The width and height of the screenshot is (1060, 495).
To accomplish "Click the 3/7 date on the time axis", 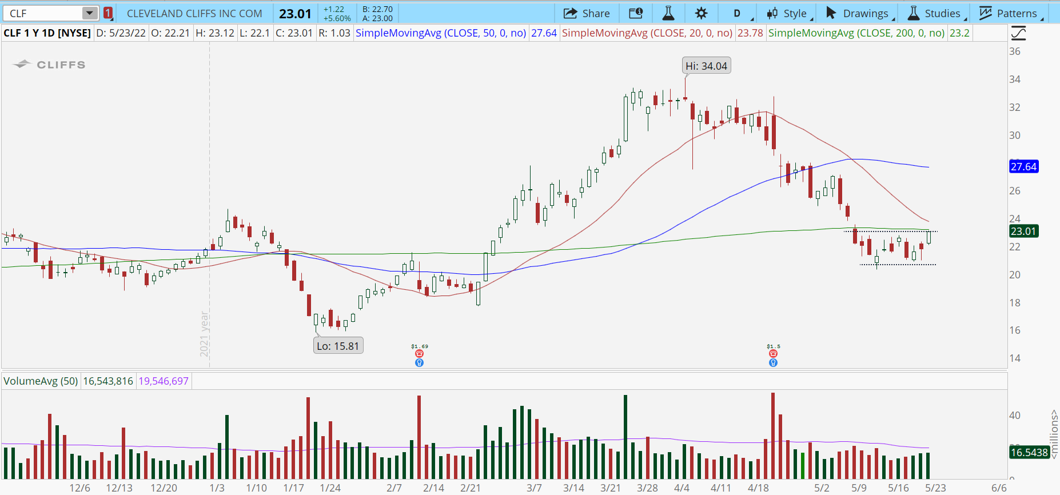I will [x=534, y=488].
